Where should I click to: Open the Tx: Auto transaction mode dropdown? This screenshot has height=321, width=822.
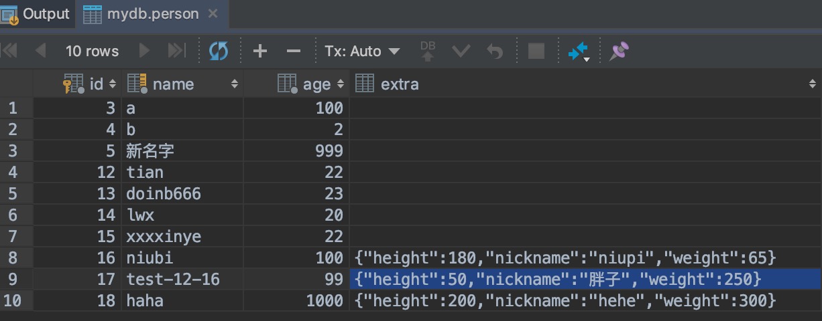click(x=362, y=51)
